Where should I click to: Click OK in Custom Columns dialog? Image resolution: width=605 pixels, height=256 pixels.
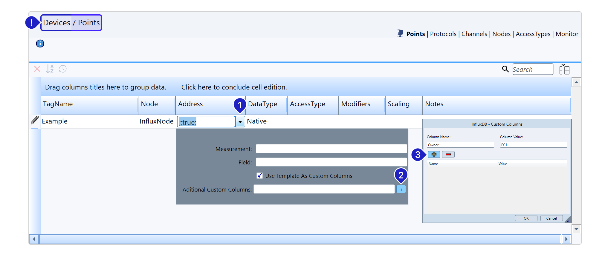[x=526, y=218]
